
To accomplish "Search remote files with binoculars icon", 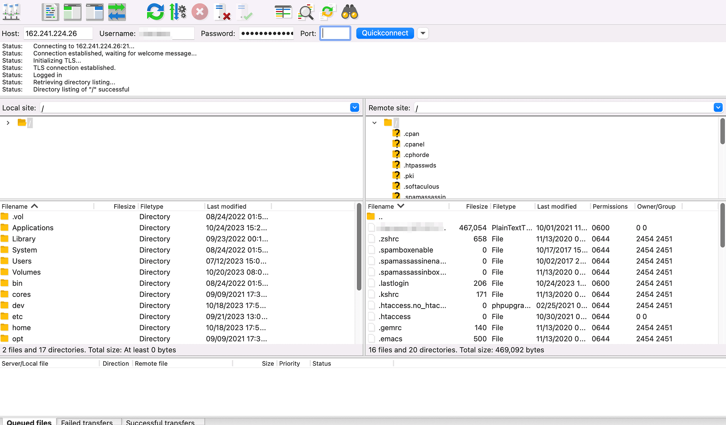I will pos(349,12).
